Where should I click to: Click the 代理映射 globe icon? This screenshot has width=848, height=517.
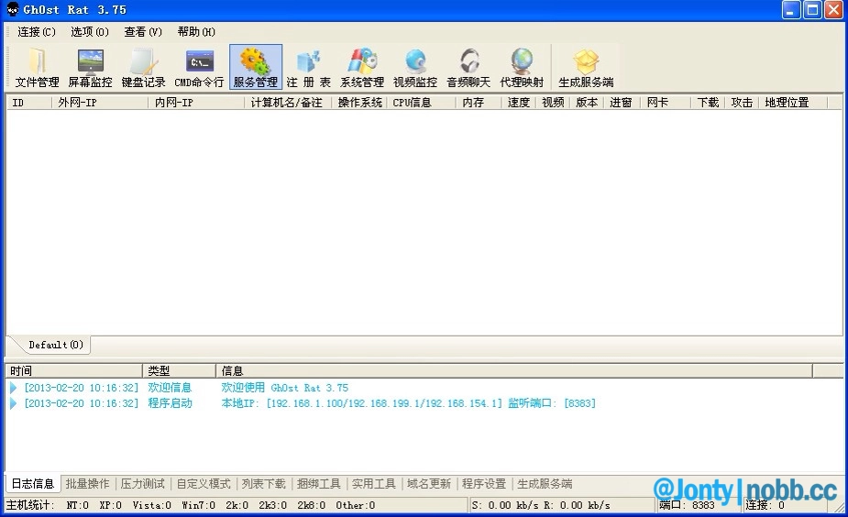(522, 68)
